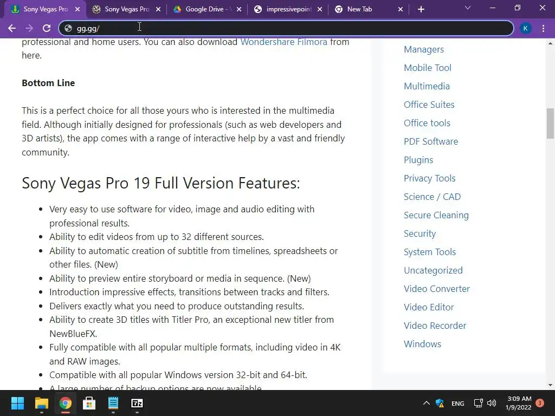This screenshot has height=416, width=555.
Task: Open the Science / CAD category
Action: pyautogui.click(x=432, y=197)
